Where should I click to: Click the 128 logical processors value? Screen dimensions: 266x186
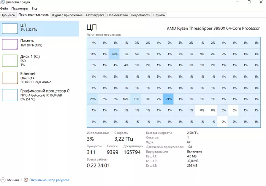tap(190, 147)
